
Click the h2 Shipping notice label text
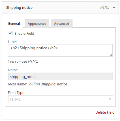(34, 48)
